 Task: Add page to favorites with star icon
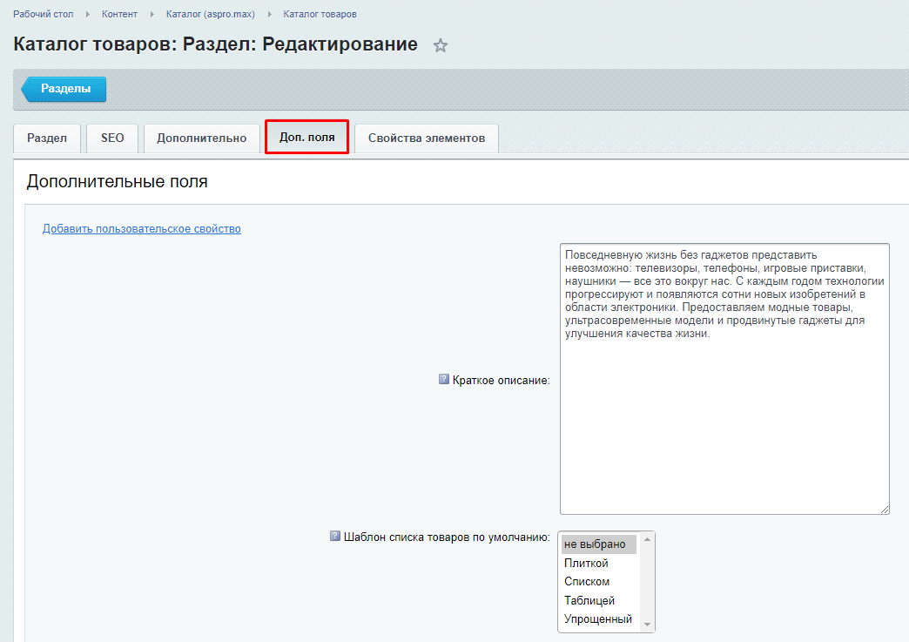(x=441, y=45)
